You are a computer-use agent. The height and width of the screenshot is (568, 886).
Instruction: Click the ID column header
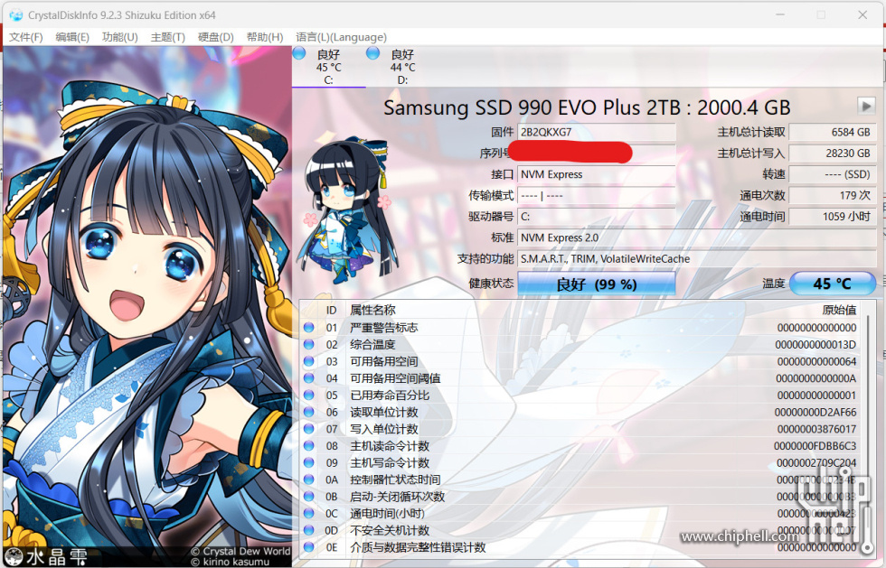point(331,310)
